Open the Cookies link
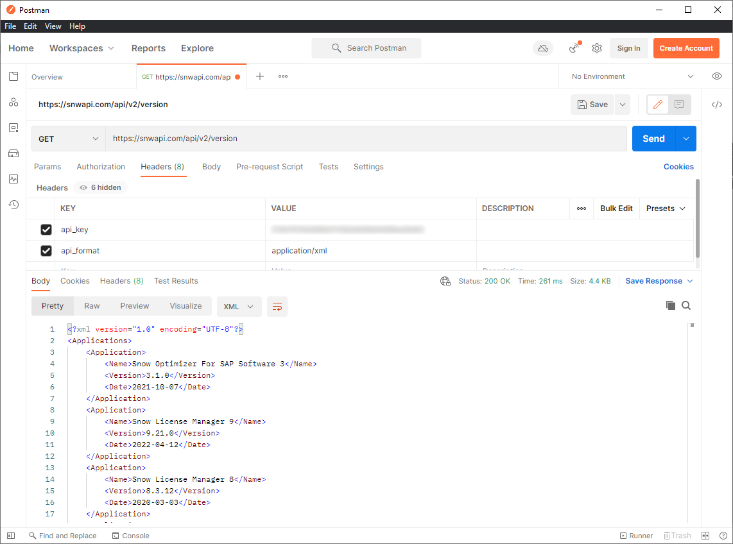This screenshot has height=544, width=733. point(678,167)
